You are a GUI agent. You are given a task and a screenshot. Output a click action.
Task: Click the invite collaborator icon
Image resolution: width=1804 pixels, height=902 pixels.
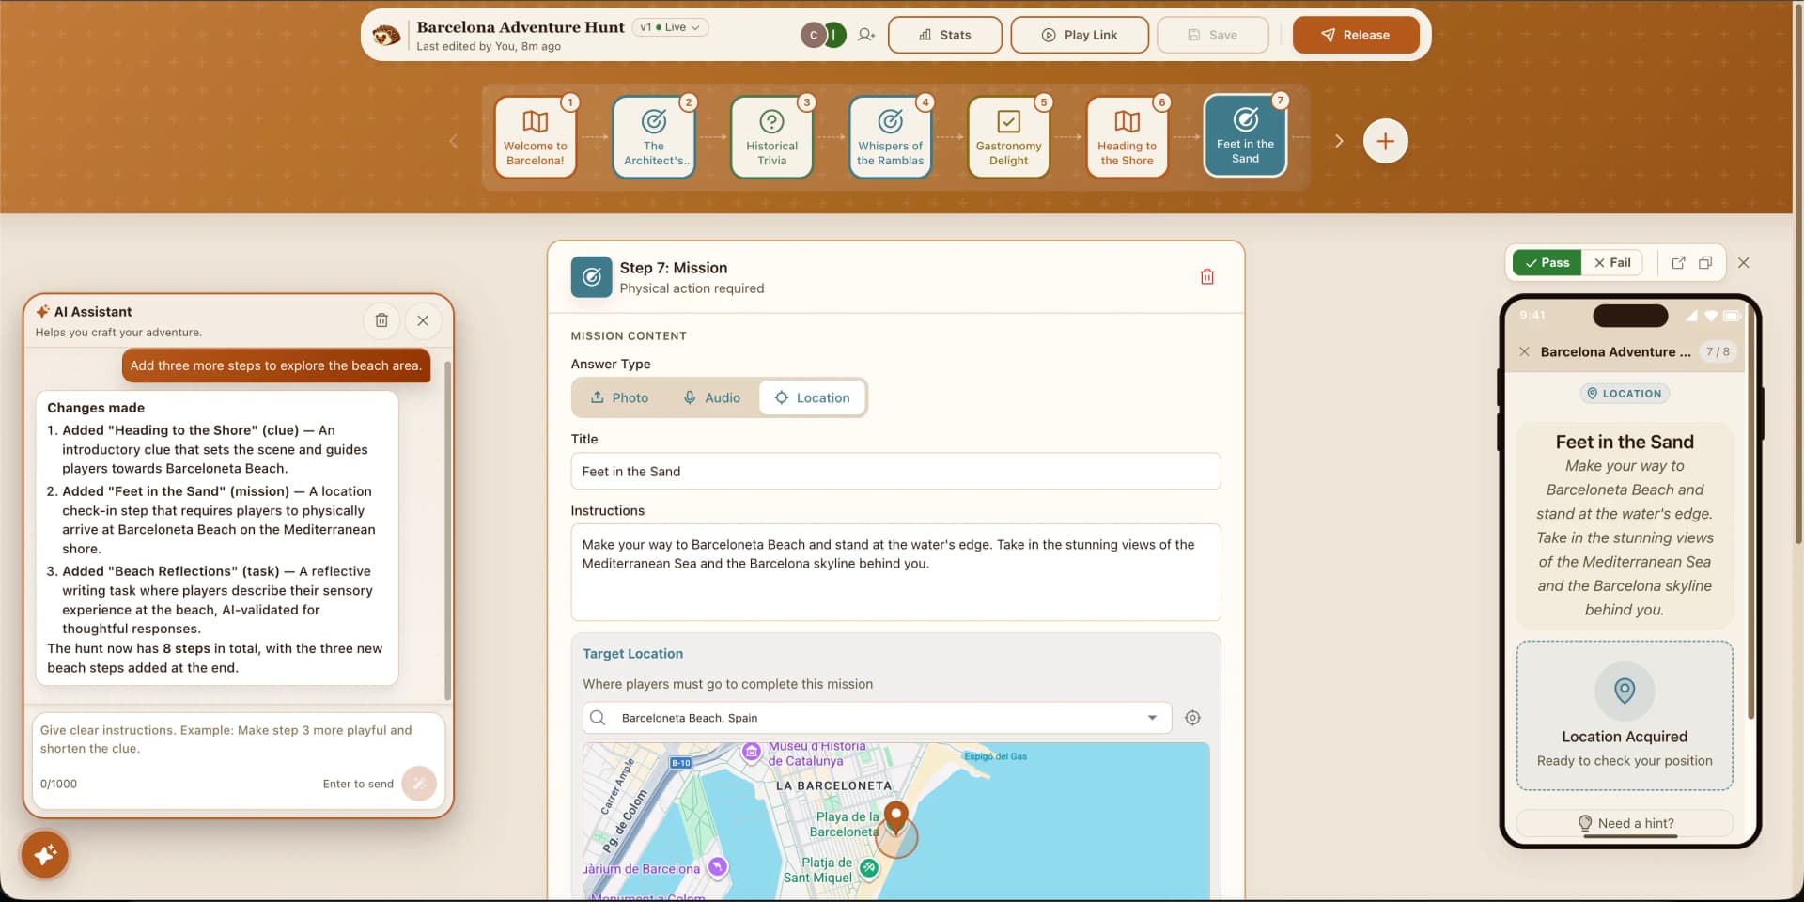(x=866, y=35)
